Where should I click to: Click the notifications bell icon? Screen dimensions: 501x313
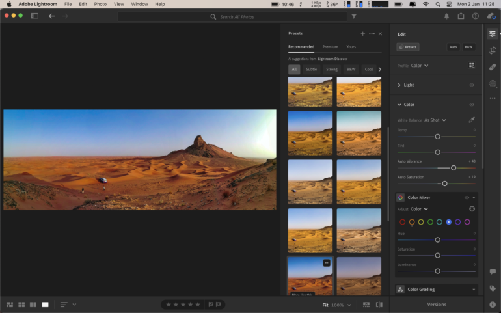(446, 16)
